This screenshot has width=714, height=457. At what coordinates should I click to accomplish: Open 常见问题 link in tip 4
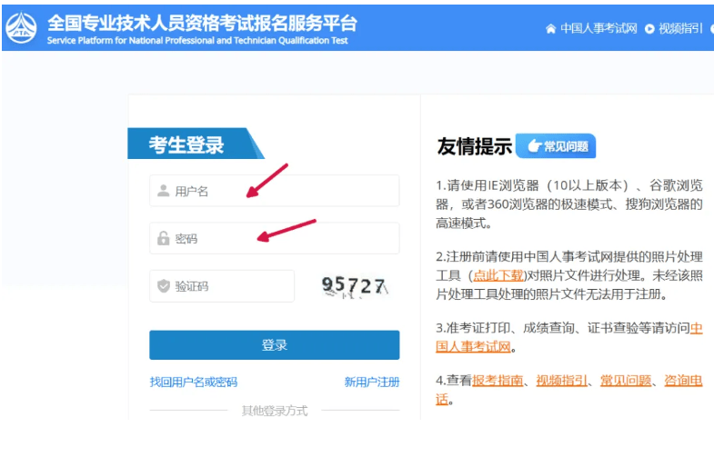point(626,381)
